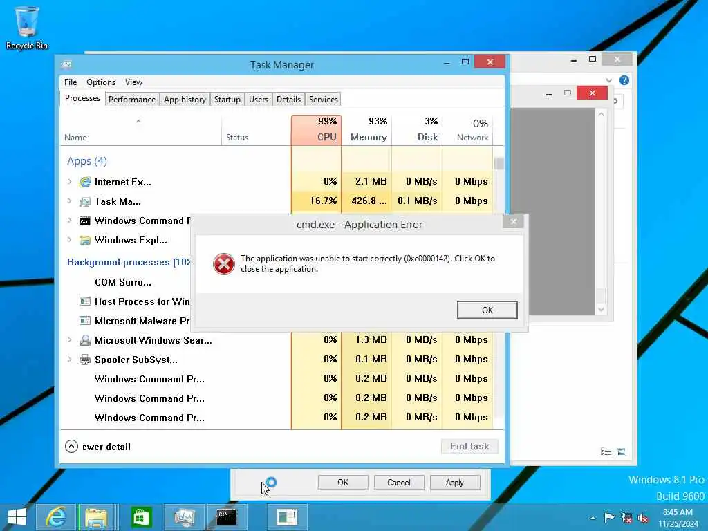The width and height of the screenshot is (708, 531).
Task: Expand the Internet Explorer process group
Action: pyautogui.click(x=70, y=182)
